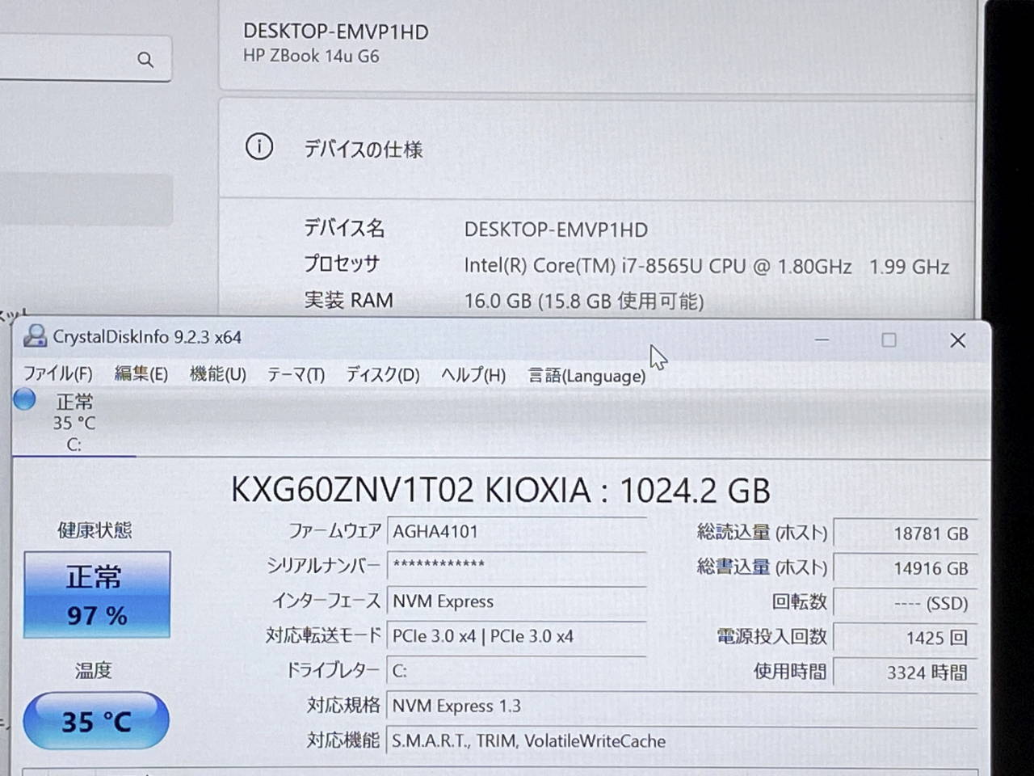This screenshot has width=1034, height=776.
Task: Select the blue status orb for drive C:
Action: coord(25,399)
